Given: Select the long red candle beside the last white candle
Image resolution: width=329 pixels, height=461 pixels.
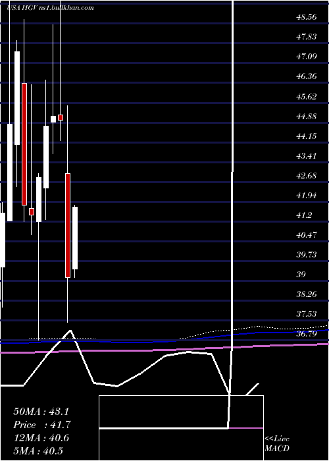Looking at the screenshot, I should (x=68, y=225).
